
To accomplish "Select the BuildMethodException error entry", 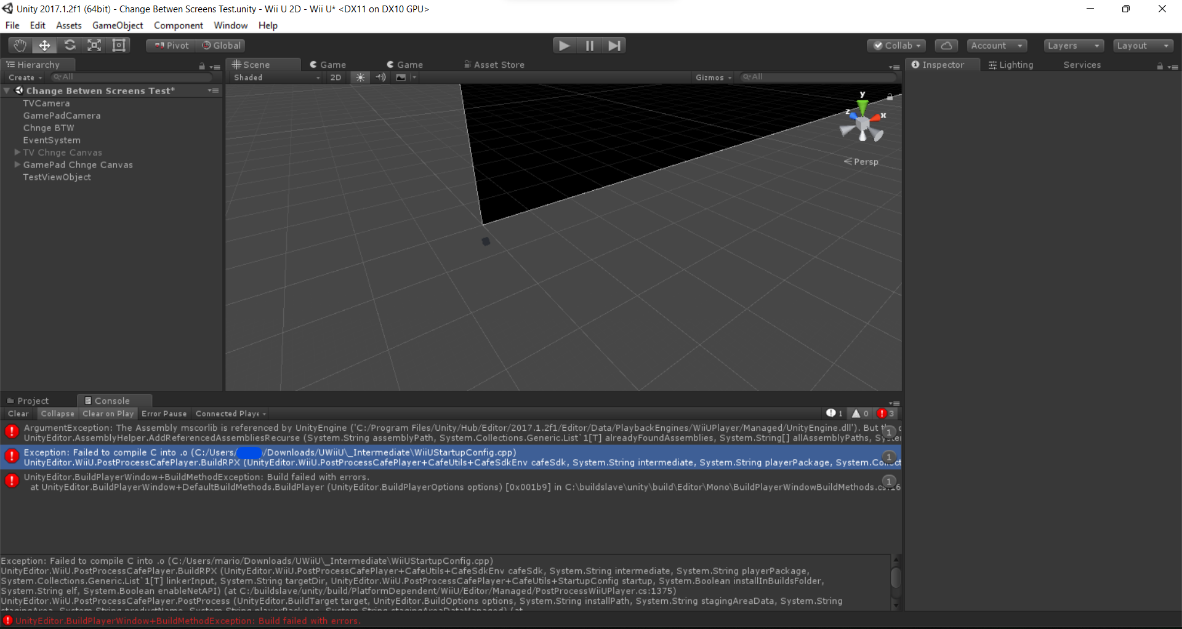I will coord(451,482).
